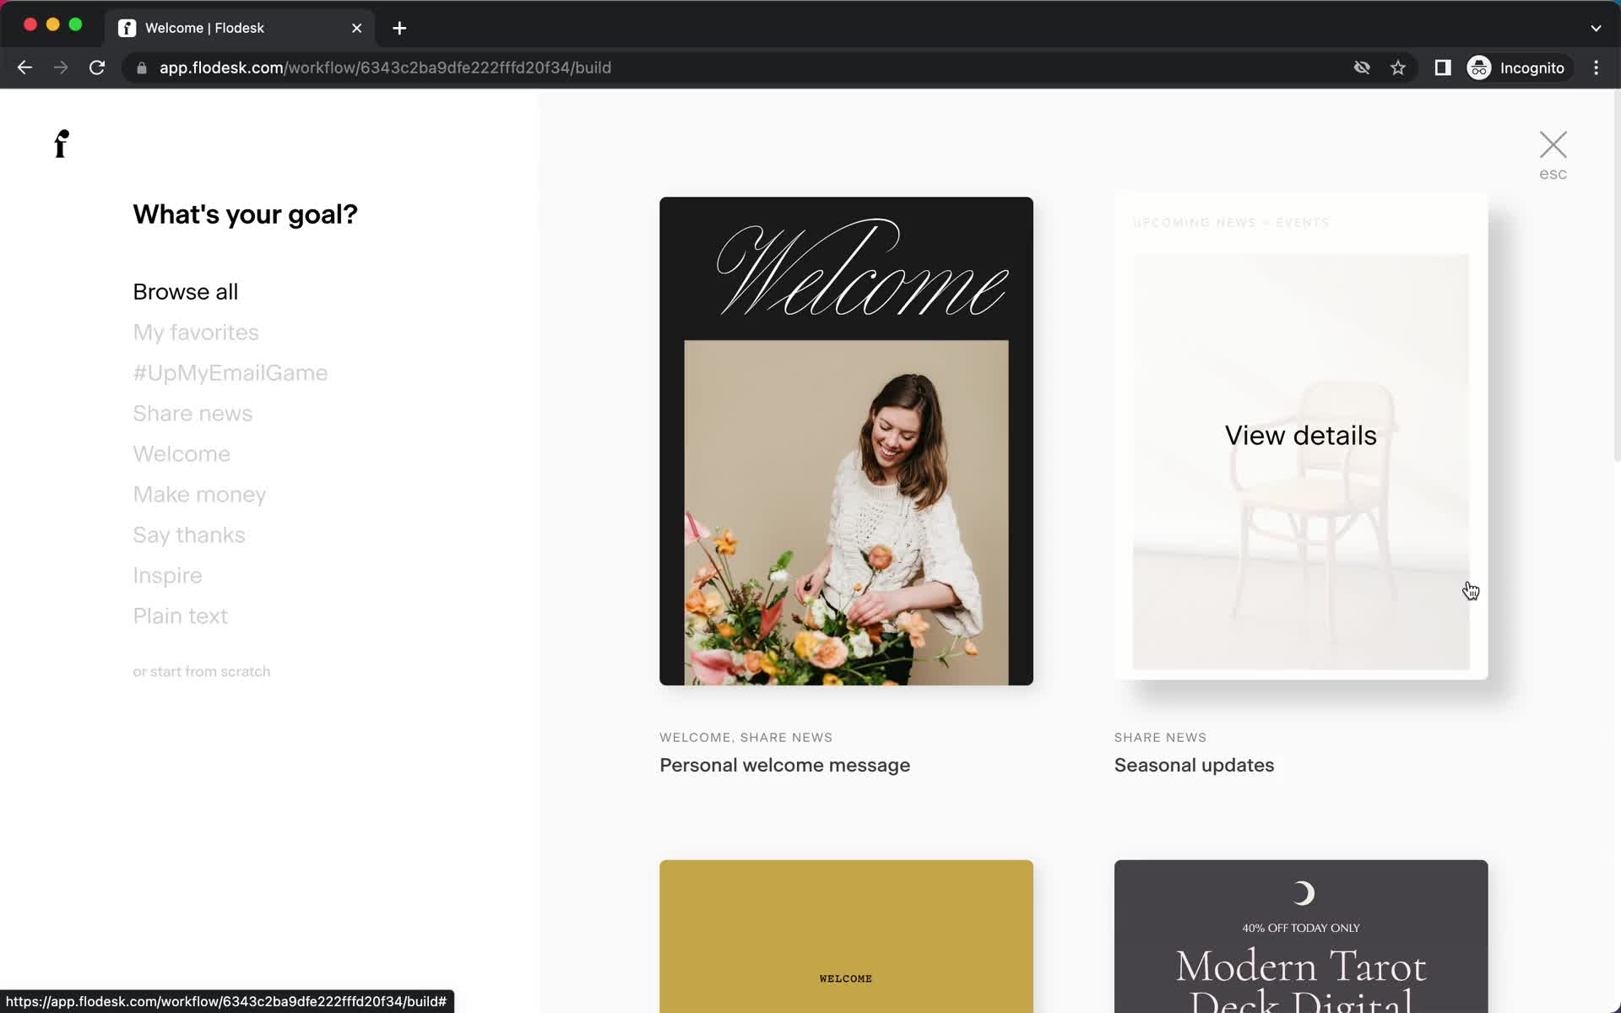The width and height of the screenshot is (1621, 1013).
Task: Expand the 'Plain text' category option
Action: (180, 616)
